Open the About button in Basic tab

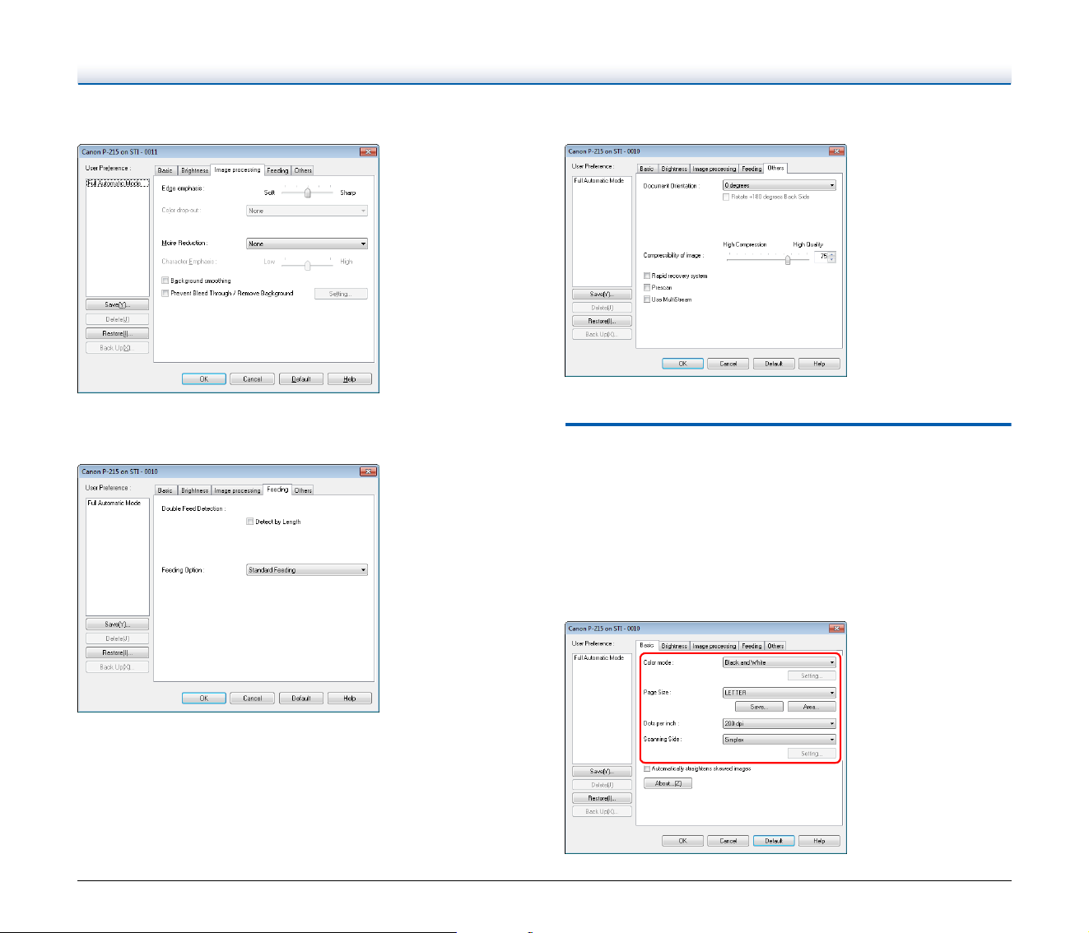(x=668, y=783)
